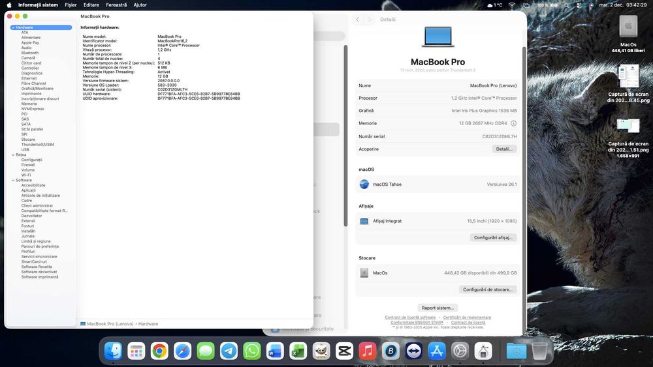The width and height of the screenshot is (653, 367).
Task: Click the Wi-Fi status icon
Action: coord(512,5)
